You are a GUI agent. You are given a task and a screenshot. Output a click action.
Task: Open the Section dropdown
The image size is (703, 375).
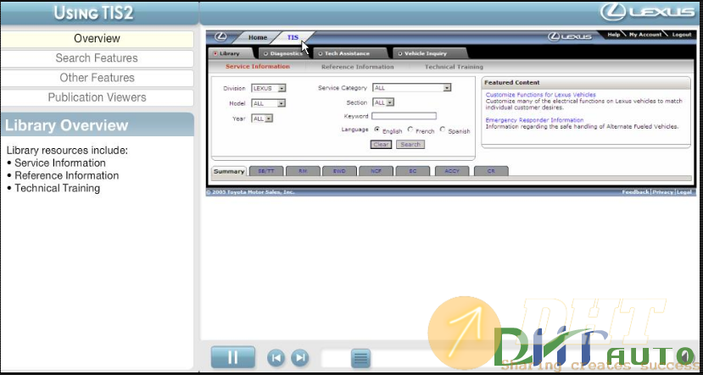coord(383,102)
